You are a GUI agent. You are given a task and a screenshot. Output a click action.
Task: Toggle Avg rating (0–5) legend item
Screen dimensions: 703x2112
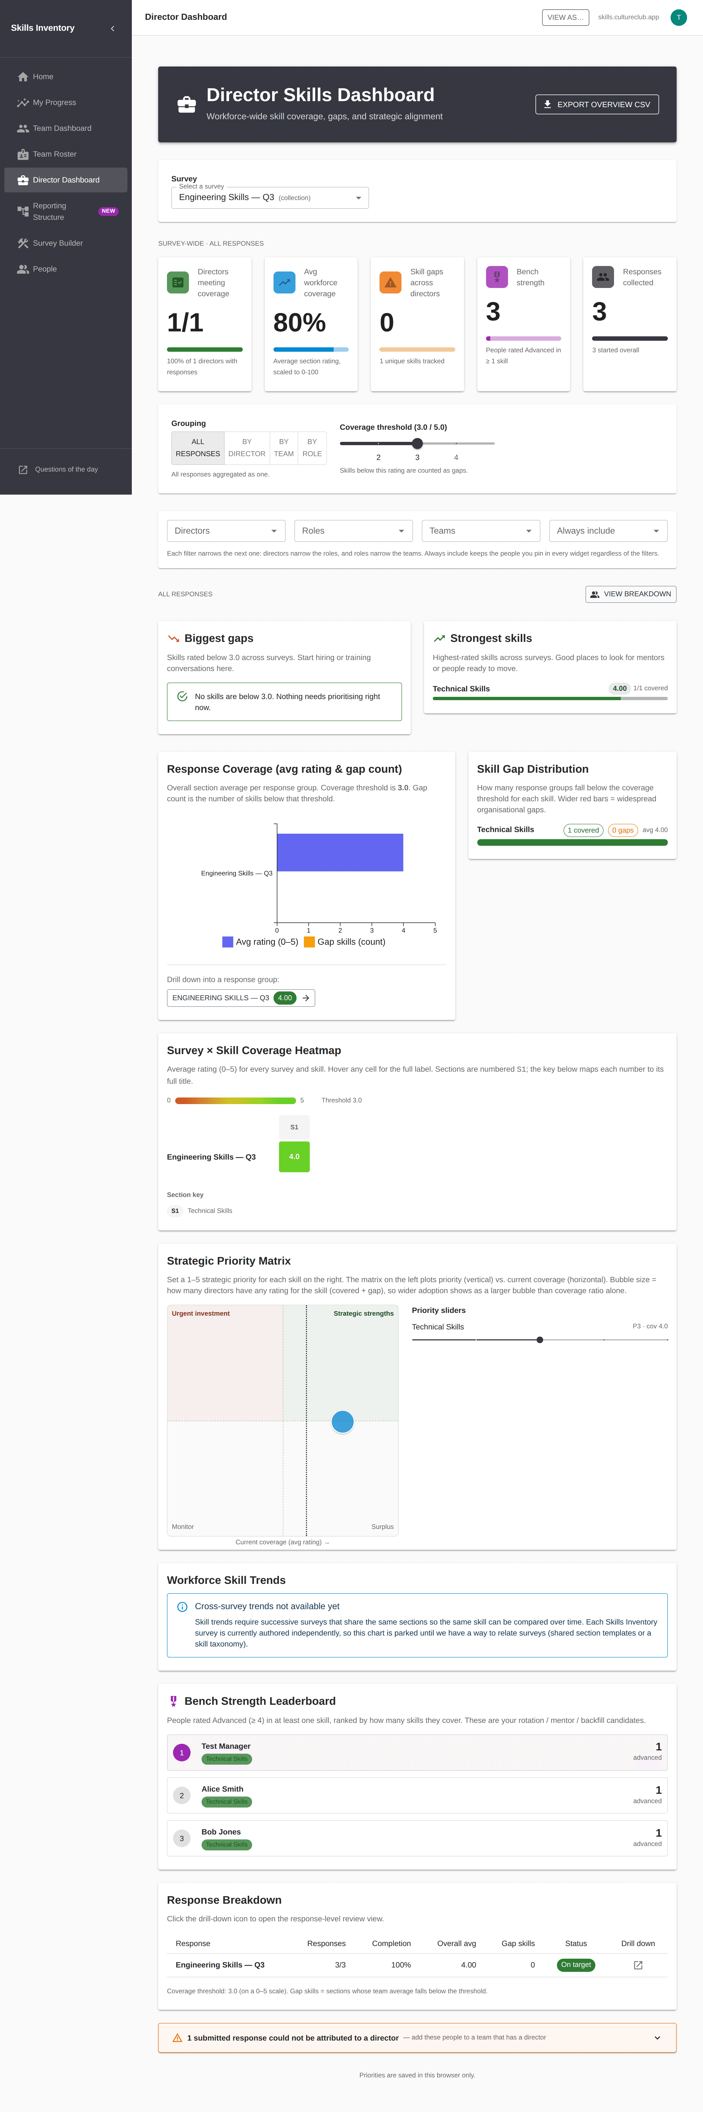[x=261, y=942]
